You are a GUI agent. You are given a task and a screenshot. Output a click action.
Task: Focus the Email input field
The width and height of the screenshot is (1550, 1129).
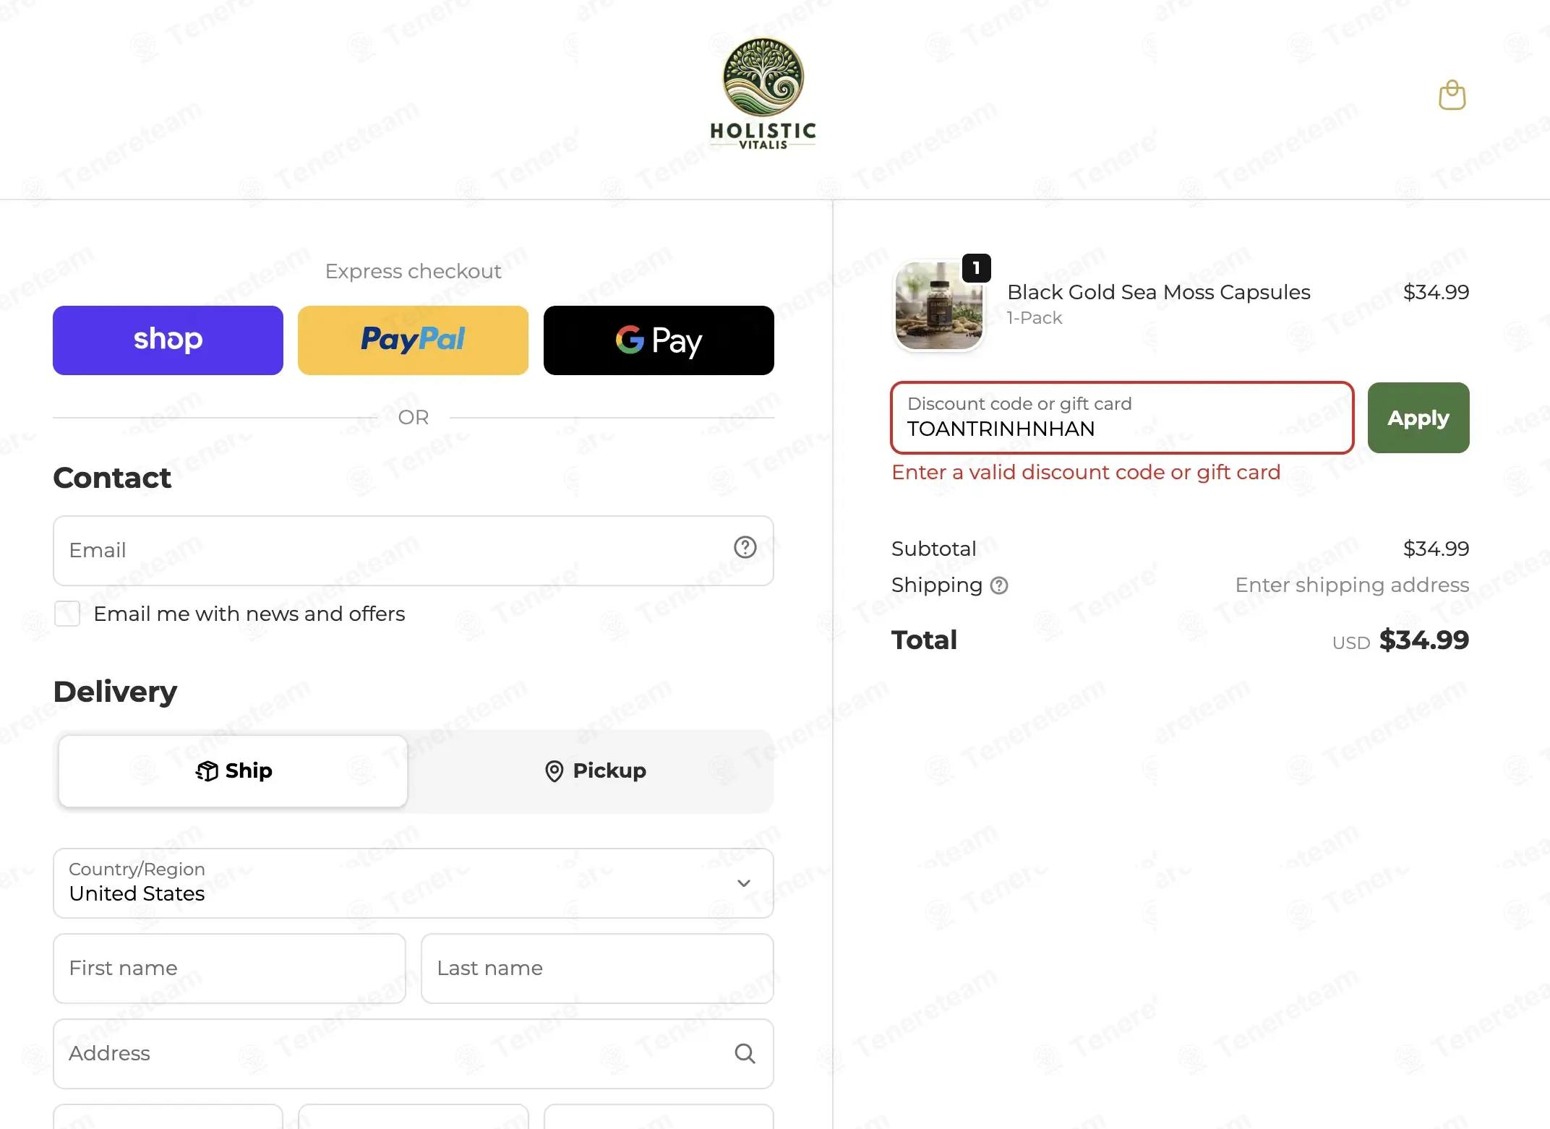(x=414, y=551)
